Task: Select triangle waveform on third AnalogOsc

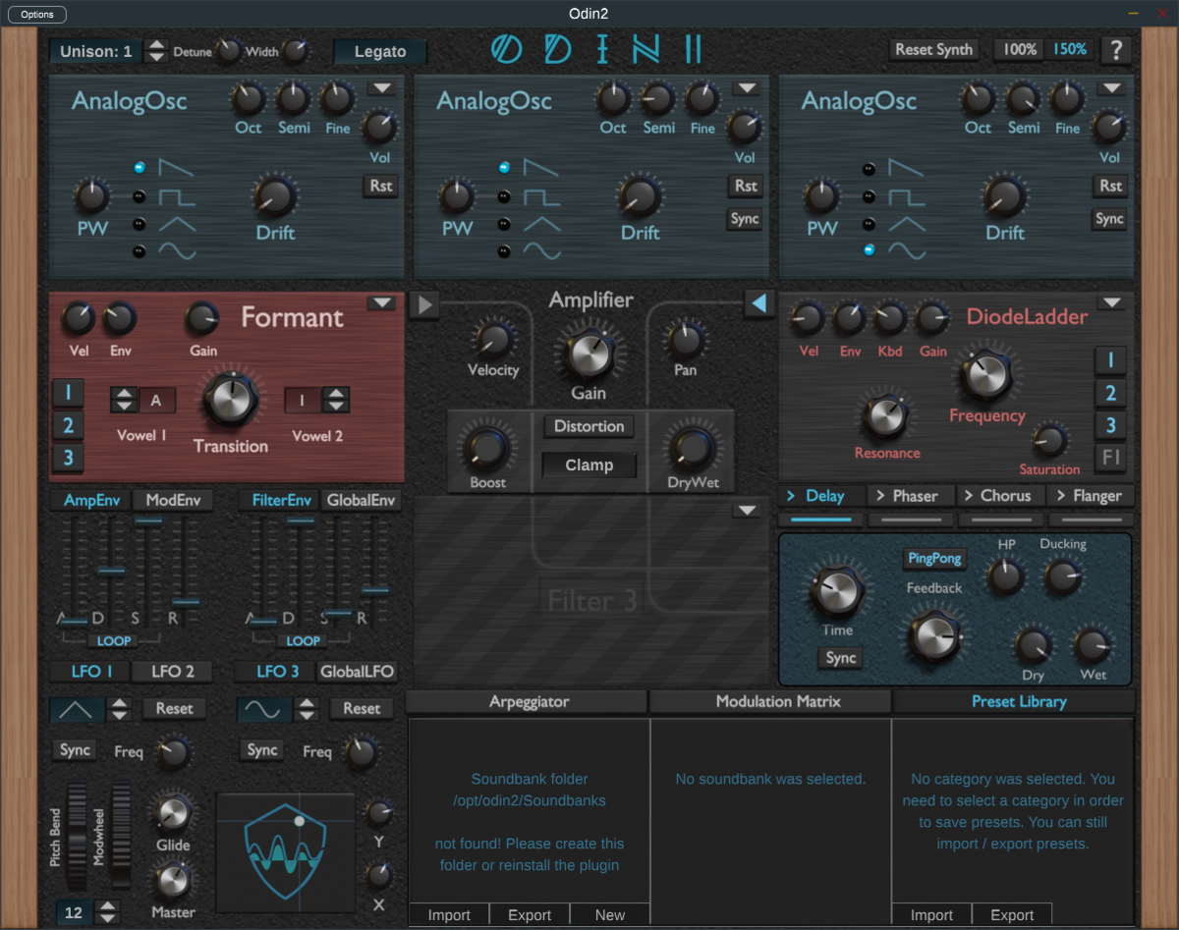Action: (x=870, y=224)
